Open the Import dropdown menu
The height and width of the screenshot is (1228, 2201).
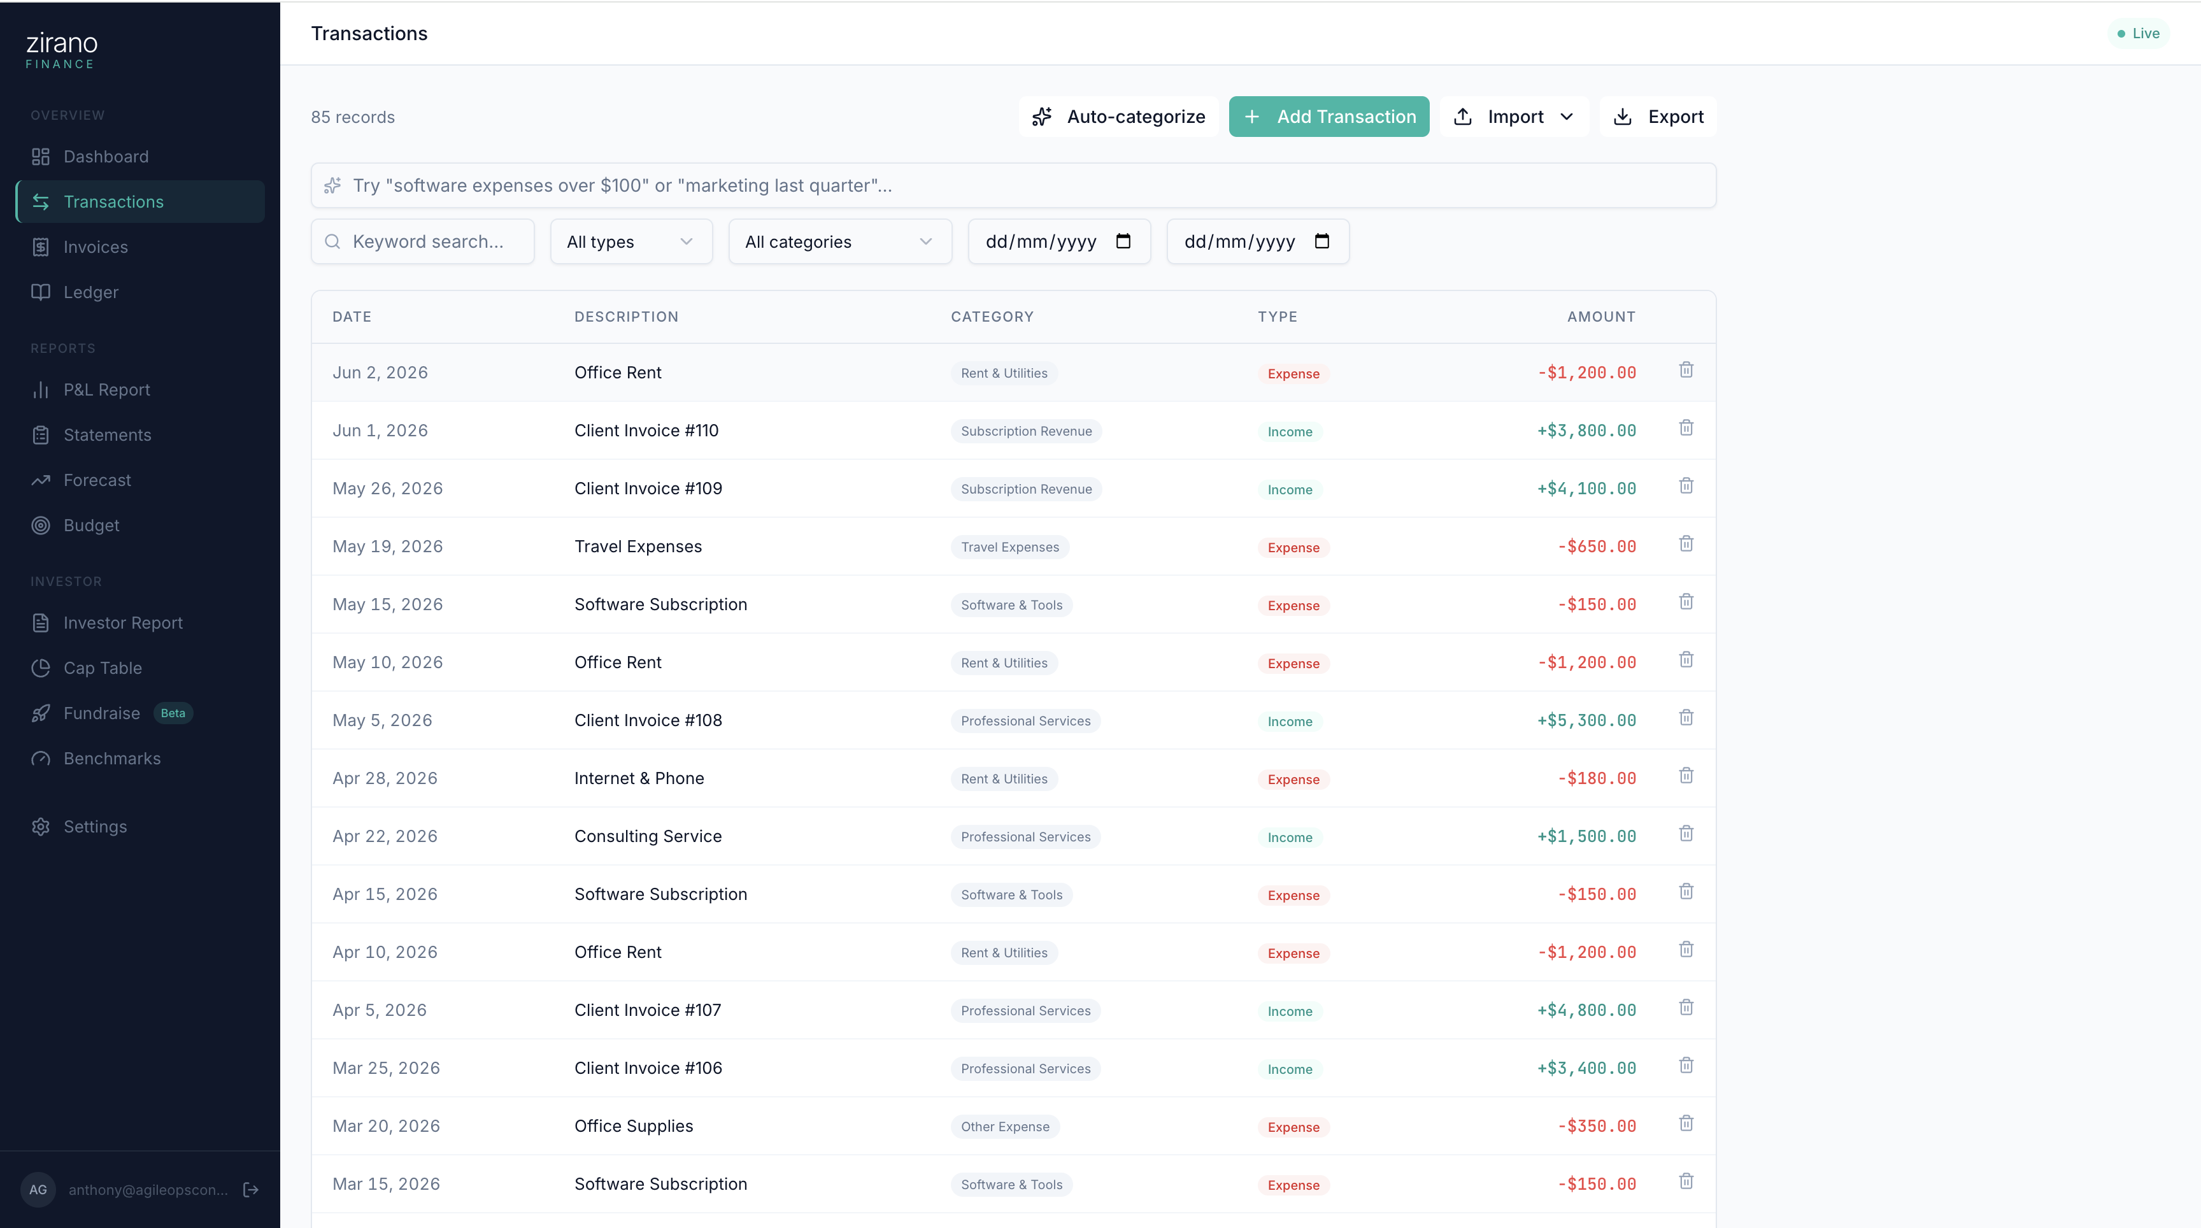[1513, 116]
